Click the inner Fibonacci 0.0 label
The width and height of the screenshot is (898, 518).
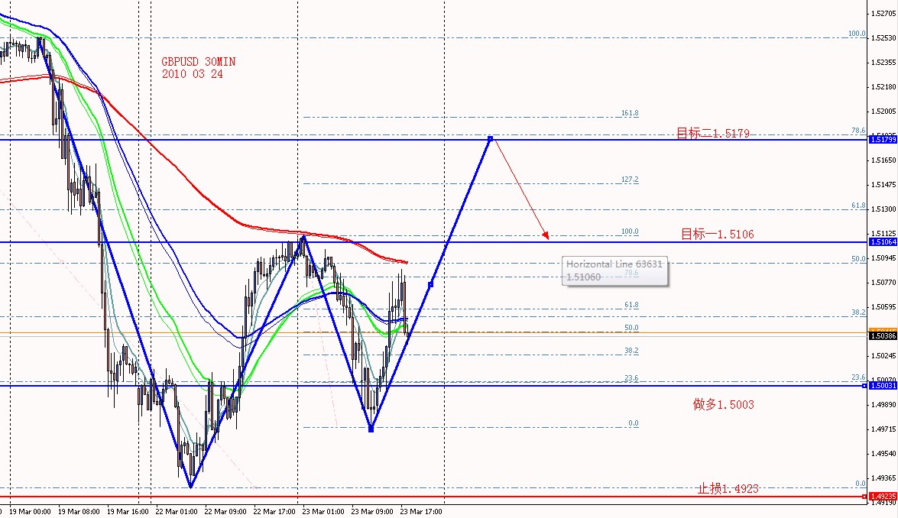[634, 423]
